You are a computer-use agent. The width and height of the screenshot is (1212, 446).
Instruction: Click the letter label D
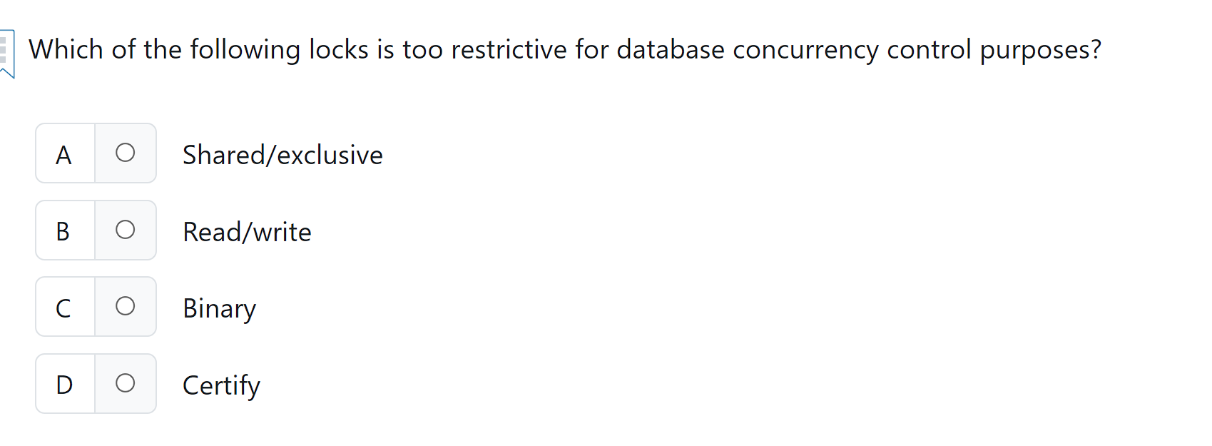(63, 383)
